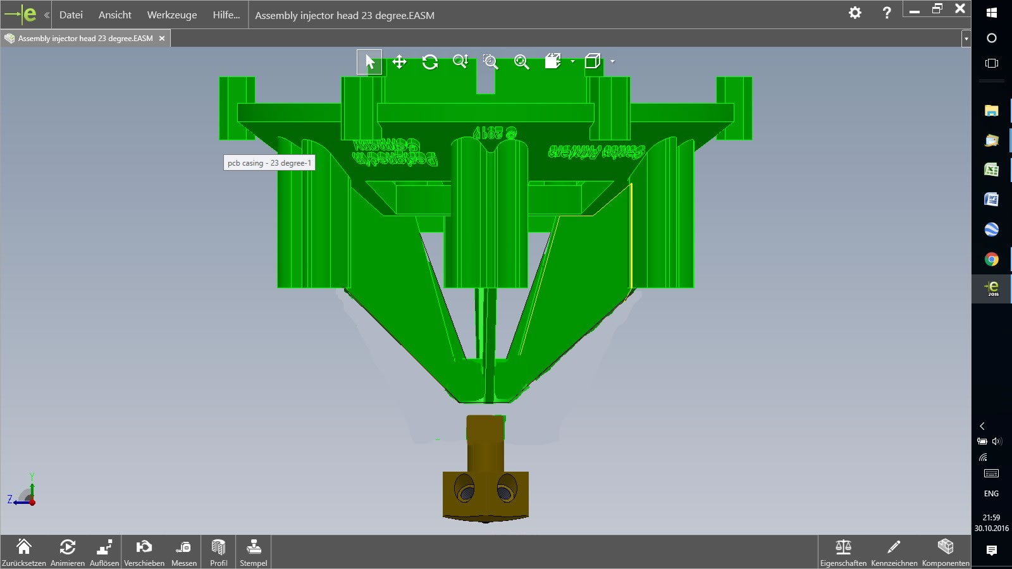The height and width of the screenshot is (569, 1012).
Task: Click the Stempel stamp tool
Action: 254,552
